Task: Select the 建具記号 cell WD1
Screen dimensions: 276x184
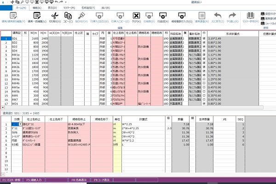Action: (17, 103)
